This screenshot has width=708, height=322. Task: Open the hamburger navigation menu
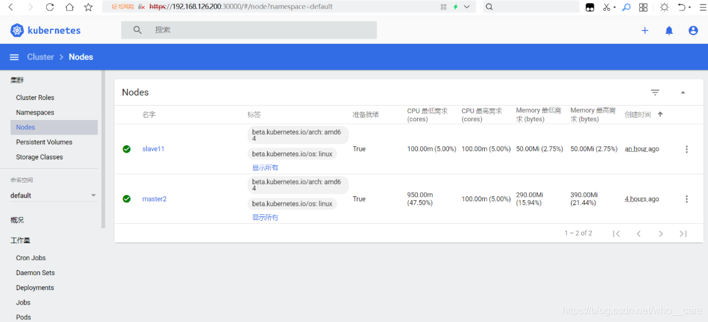14,57
